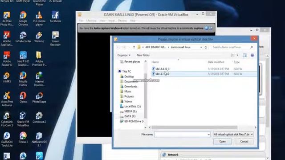Select the second dsl ISO file row
Screen dimensions: 285x160
pyautogui.click(x=204, y=74)
